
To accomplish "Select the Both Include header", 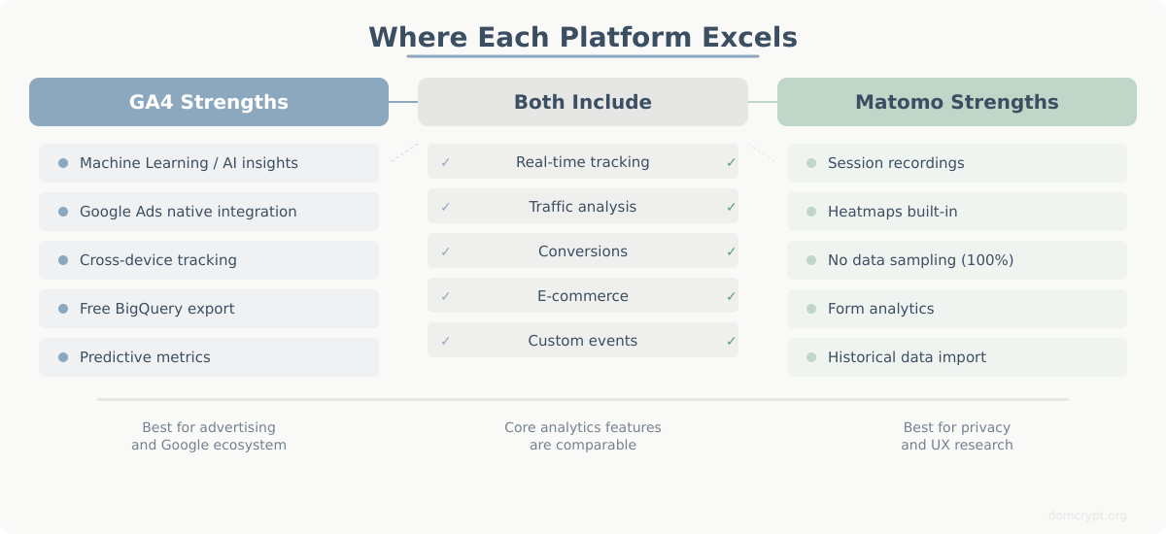I will [583, 102].
